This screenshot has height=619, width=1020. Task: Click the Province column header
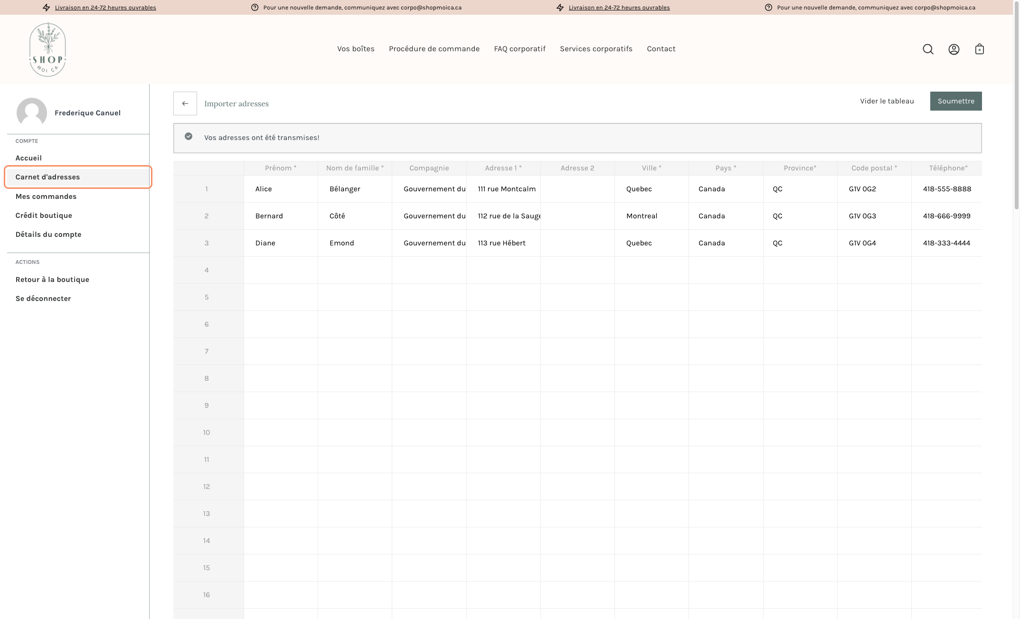coord(800,168)
